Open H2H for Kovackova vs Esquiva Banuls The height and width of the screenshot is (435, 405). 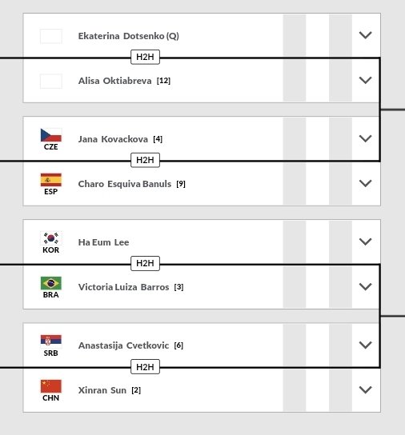[x=145, y=160]
